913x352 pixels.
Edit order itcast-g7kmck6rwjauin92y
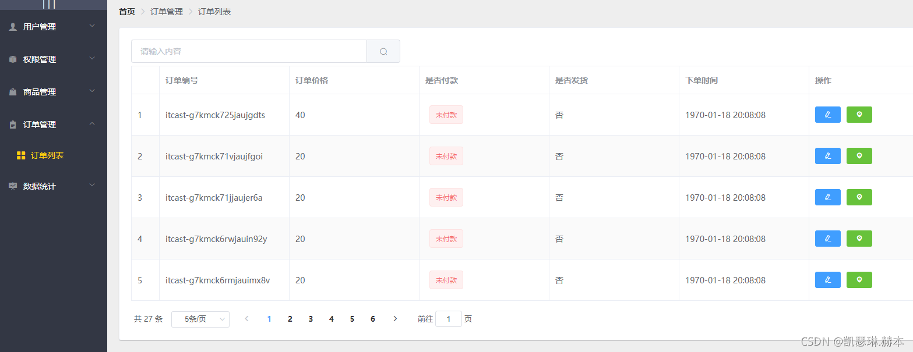(827, 239)
